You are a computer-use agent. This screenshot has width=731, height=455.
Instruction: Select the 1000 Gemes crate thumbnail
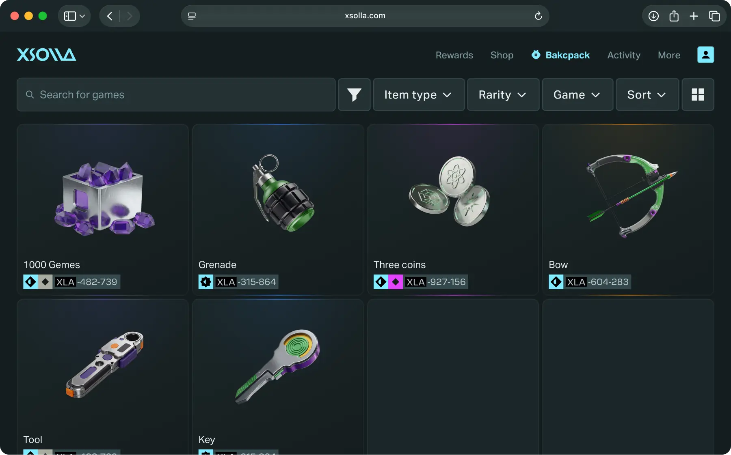point(104,198)
